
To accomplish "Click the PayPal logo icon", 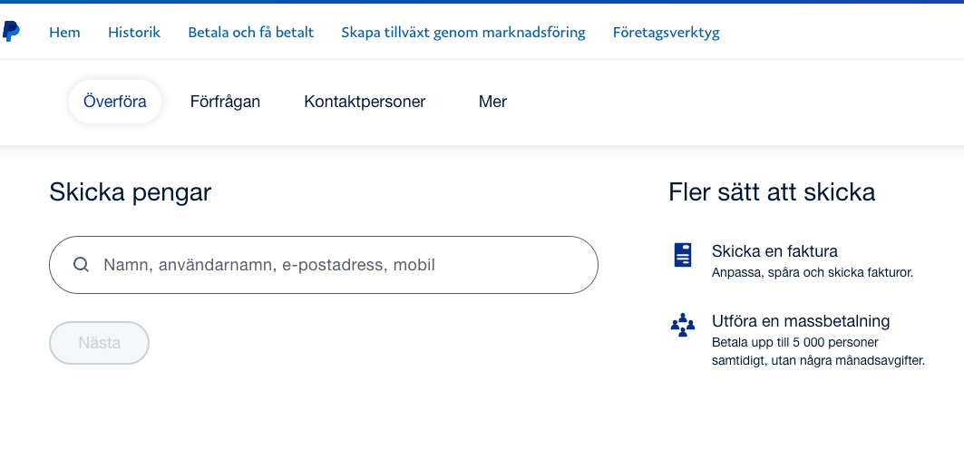I will point(11,32).
